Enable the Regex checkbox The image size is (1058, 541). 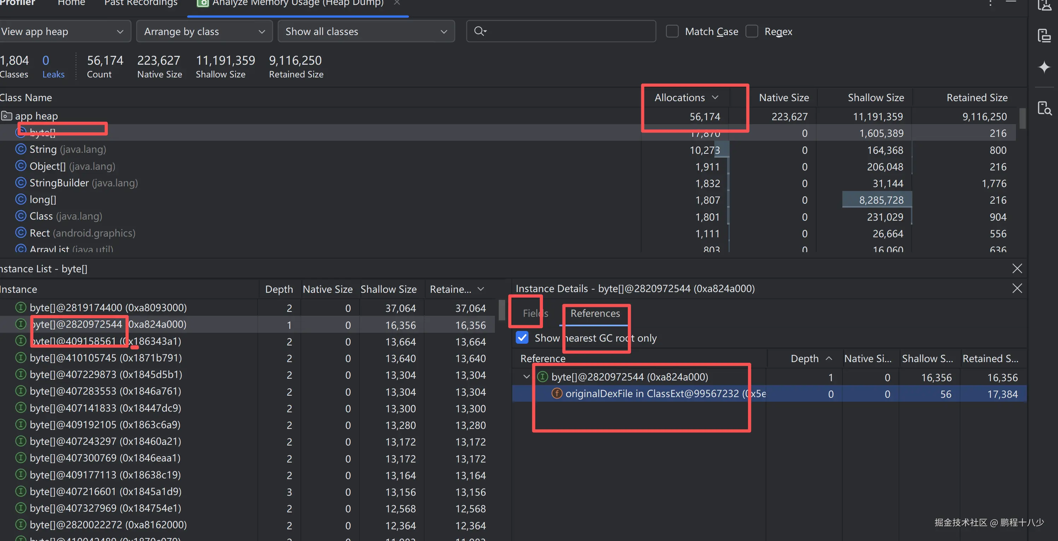tap(752, 31)
